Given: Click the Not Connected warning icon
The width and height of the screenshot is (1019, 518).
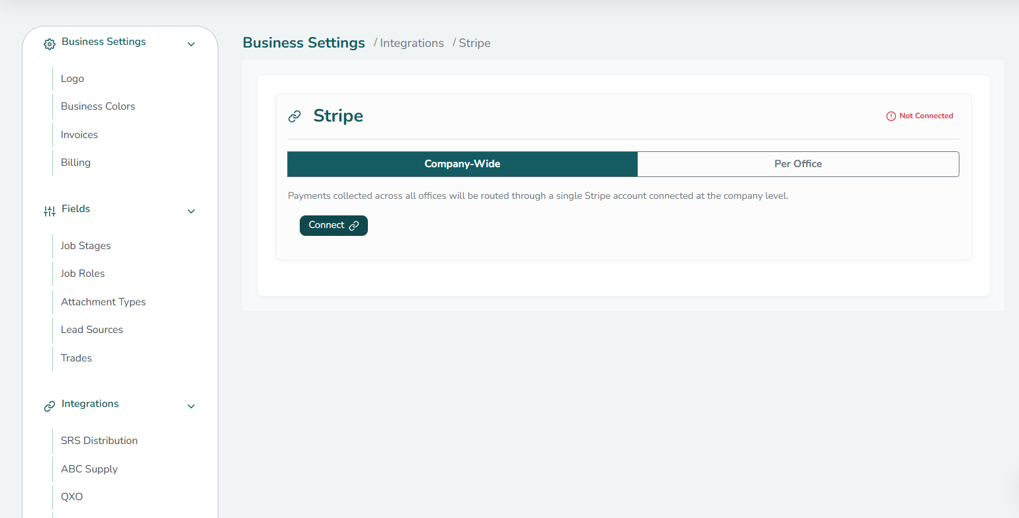Looking at the screenshot, I should coord(891,116).
